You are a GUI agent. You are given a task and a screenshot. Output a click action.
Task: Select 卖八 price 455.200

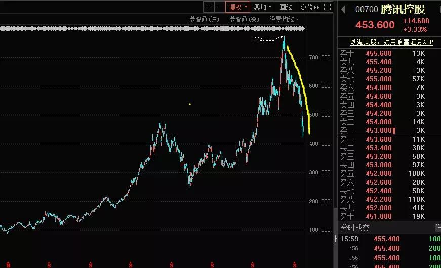379,70
